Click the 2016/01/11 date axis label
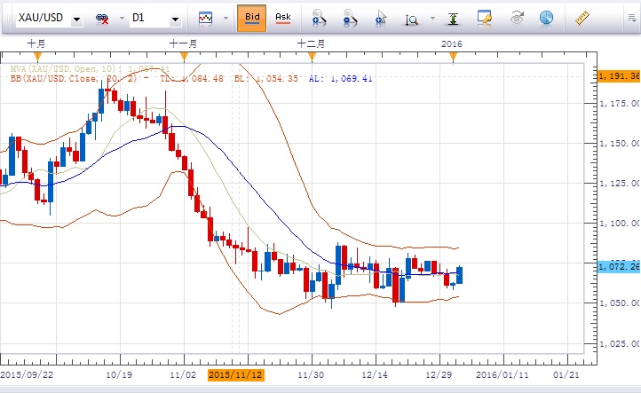 point(502,374)
